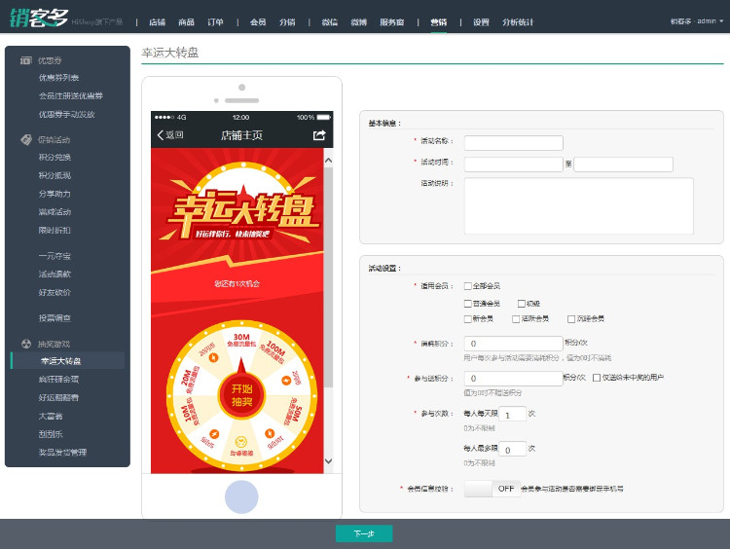Click the phone preview scroll up arrow
This screenshot has width=730, height=549.
point(328,161)
